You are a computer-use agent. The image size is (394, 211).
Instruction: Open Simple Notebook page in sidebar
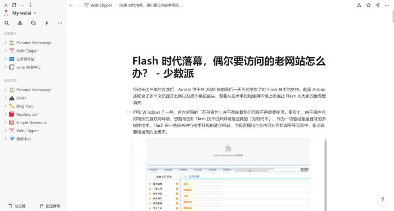point(31,122)
